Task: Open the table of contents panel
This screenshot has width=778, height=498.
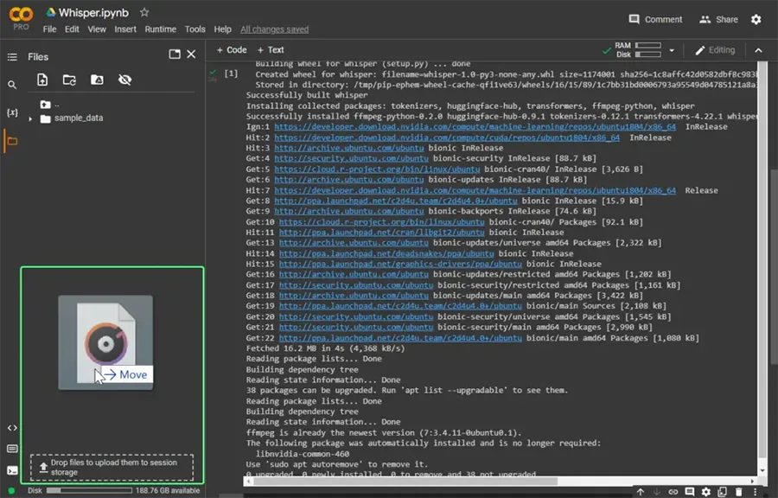Action: click(12, 57)
